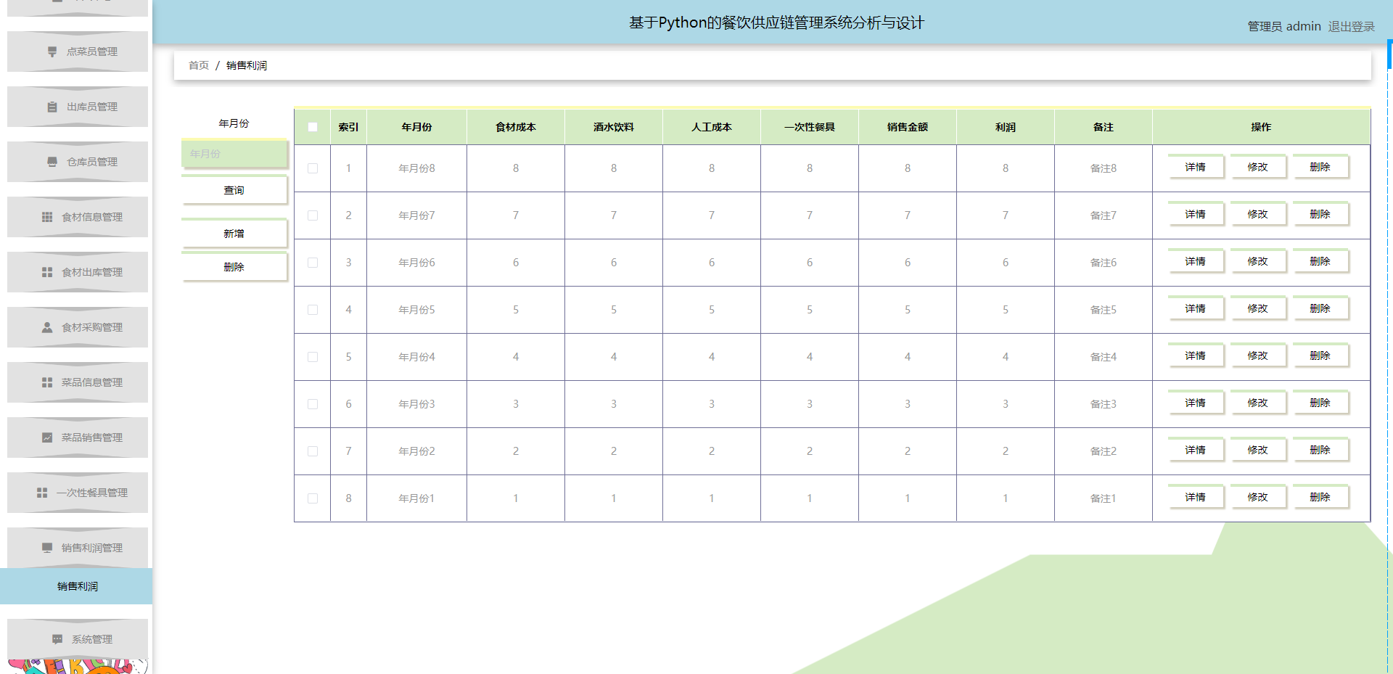Click the 食材成本 column header
The image size is (1393, 674).
[x=516, y=127]
